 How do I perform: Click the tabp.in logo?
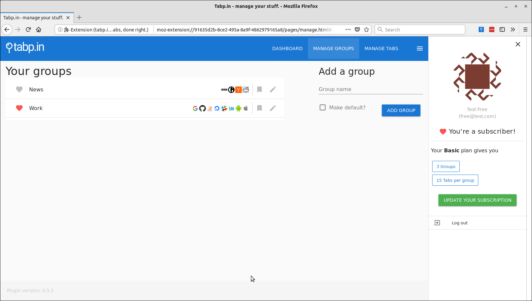pyautogui.click(x=25, y=47)
